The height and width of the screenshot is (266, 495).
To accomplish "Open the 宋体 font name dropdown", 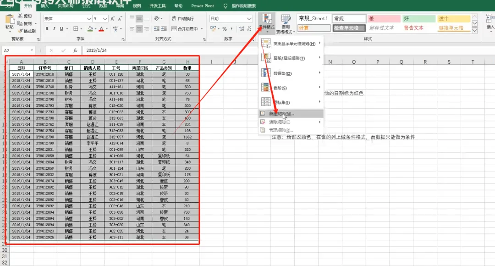I will [89, 19].
